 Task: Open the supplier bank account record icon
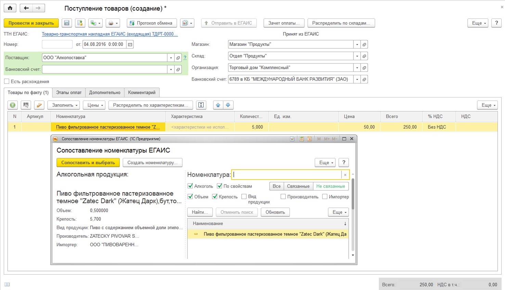pyautogui.click(x=178, y=69)
